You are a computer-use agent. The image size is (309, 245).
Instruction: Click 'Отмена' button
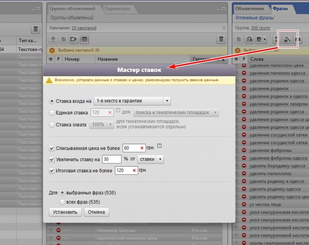point(96,212)
